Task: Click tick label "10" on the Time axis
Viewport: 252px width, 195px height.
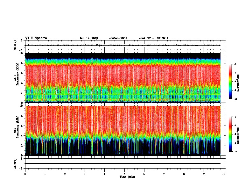Action: pyautogui.click(x=224, y=174)
